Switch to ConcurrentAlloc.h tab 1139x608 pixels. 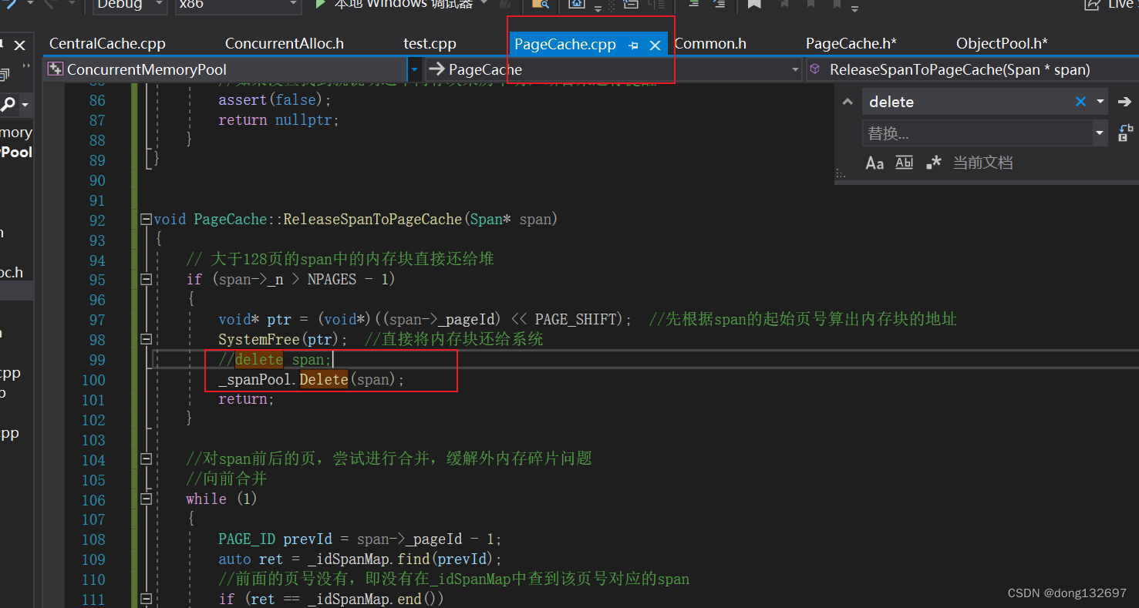point(285,44)
